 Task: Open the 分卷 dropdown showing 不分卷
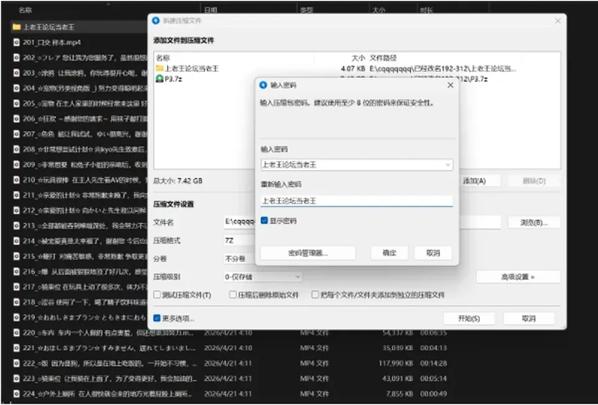pyautogui.click(x=239, y=259)
